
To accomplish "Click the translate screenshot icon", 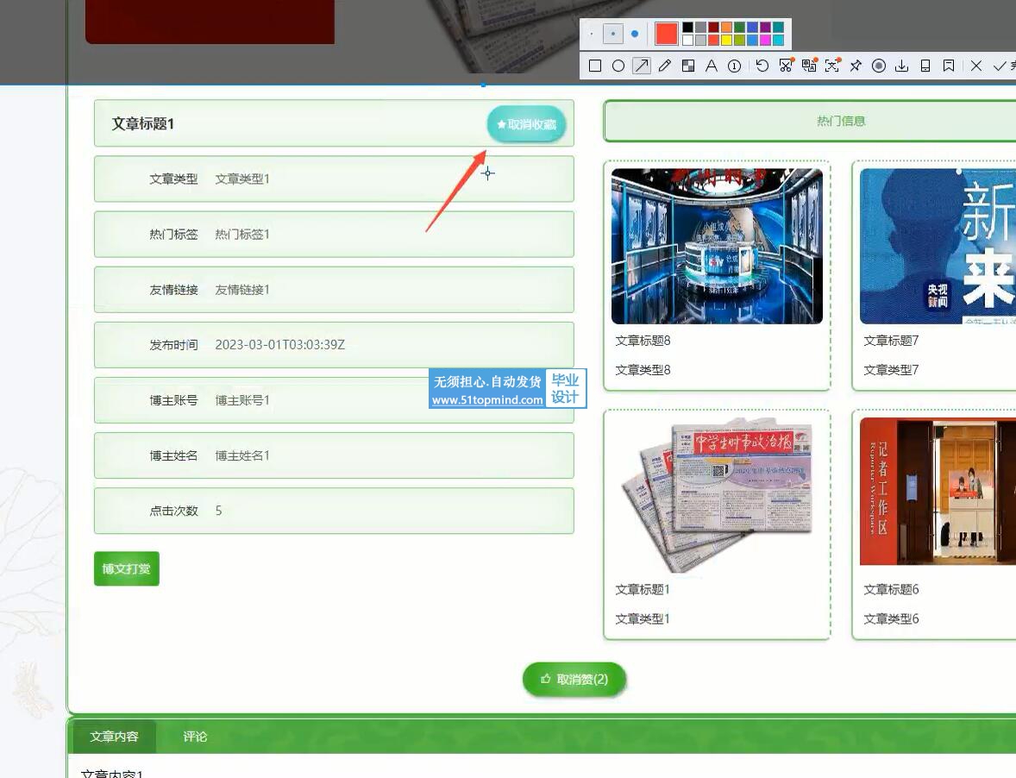I will [809, 66].
